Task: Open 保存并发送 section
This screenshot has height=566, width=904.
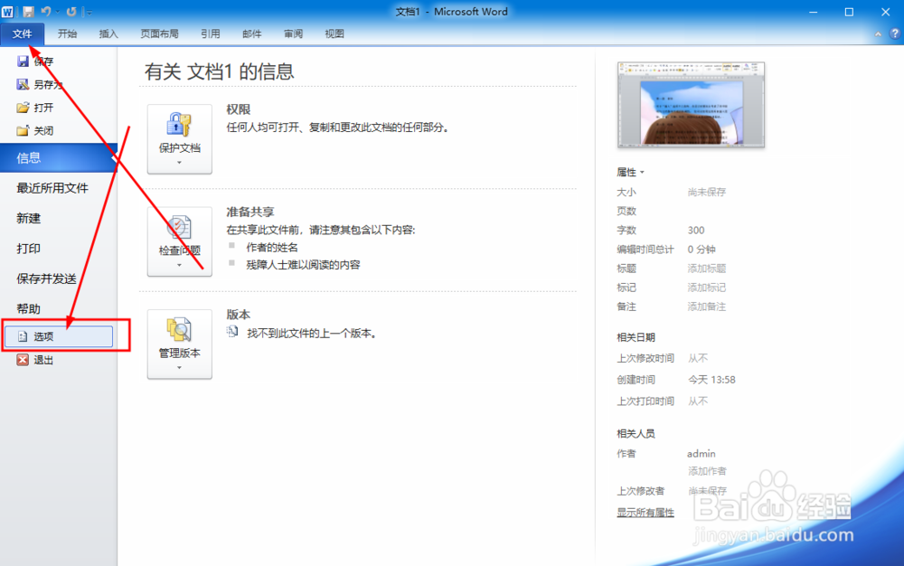Action: (x=47, y=279)
